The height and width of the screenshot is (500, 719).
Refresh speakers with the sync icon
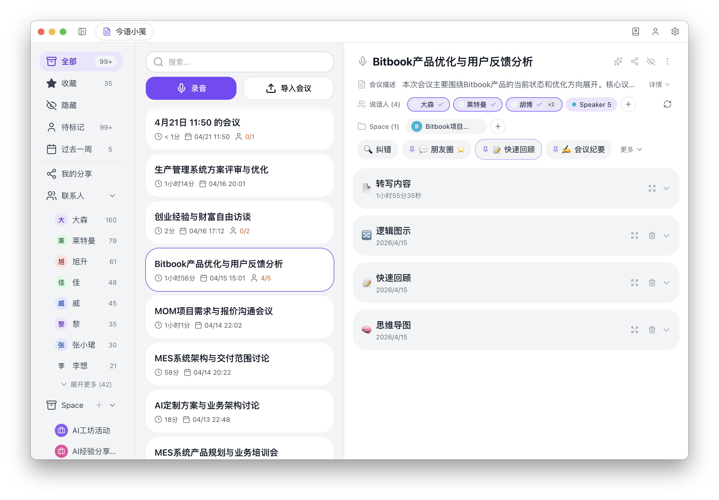[667, 104]
